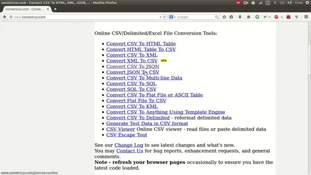Viewport: 311px width, 175px height.
Task: Open Convert CSV To HTML Table link
Action: click(141, 44)
